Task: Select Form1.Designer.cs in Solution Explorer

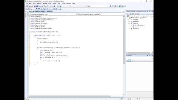Action: pos(140,25)
